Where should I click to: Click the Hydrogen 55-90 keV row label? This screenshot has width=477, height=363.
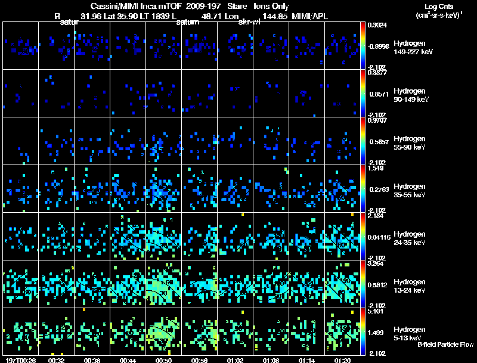(410, 143)
